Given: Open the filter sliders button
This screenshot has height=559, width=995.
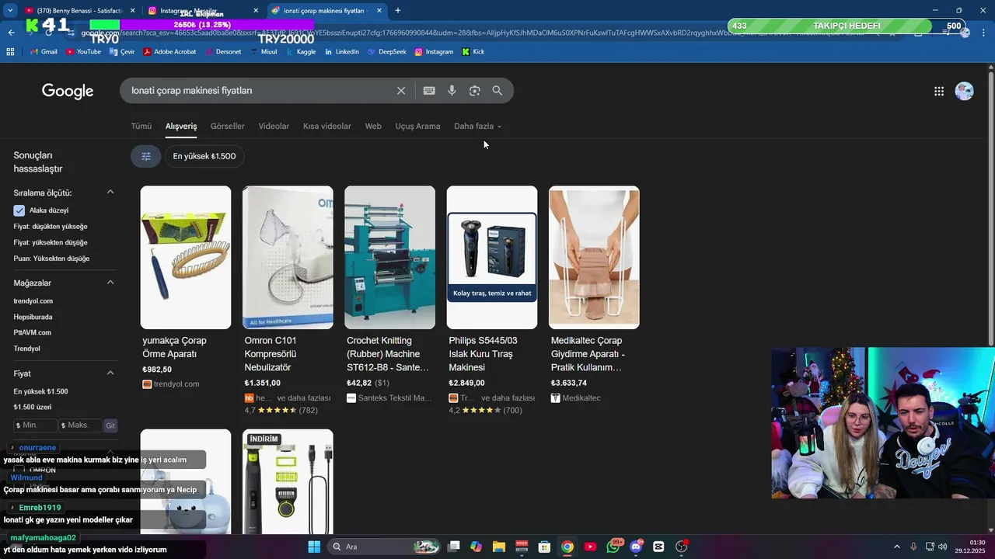Looking at the screenshot, I should click(145, 156).
